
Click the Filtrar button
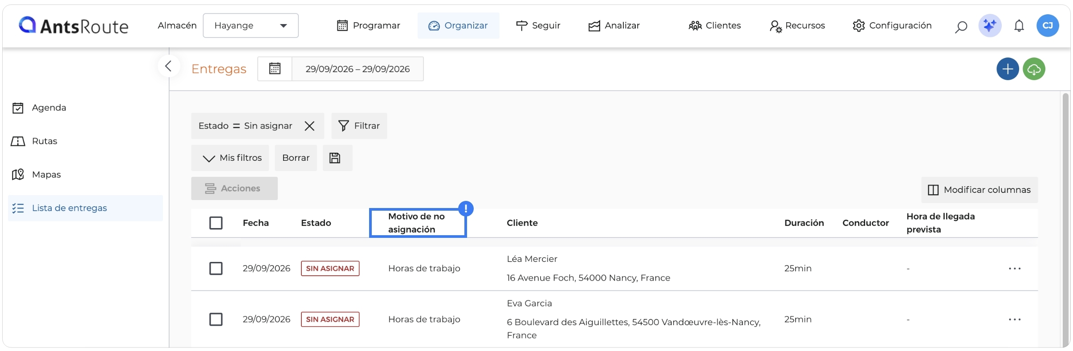[359, 126]
